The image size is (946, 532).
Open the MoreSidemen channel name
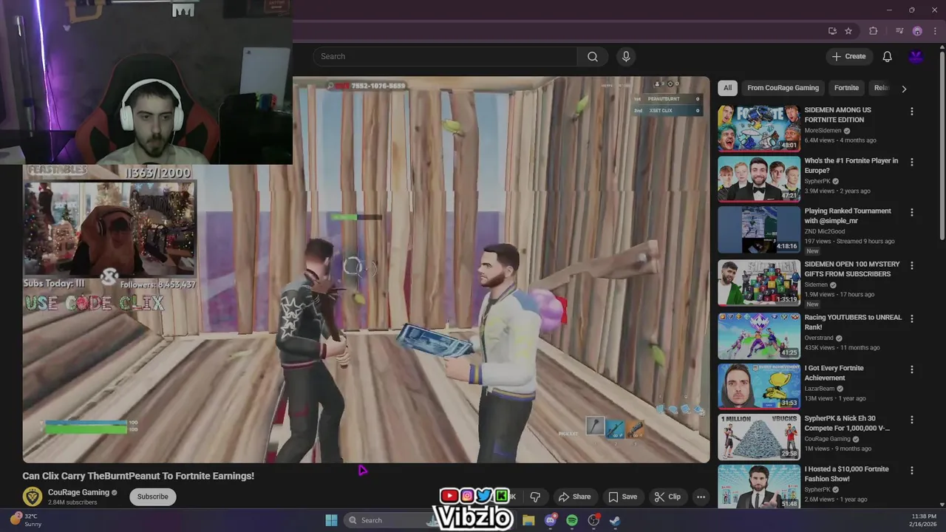click(823, 131)
